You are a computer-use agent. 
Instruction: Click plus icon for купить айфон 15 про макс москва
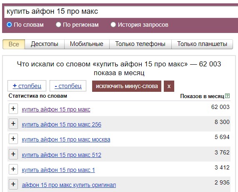click(13, 139)
